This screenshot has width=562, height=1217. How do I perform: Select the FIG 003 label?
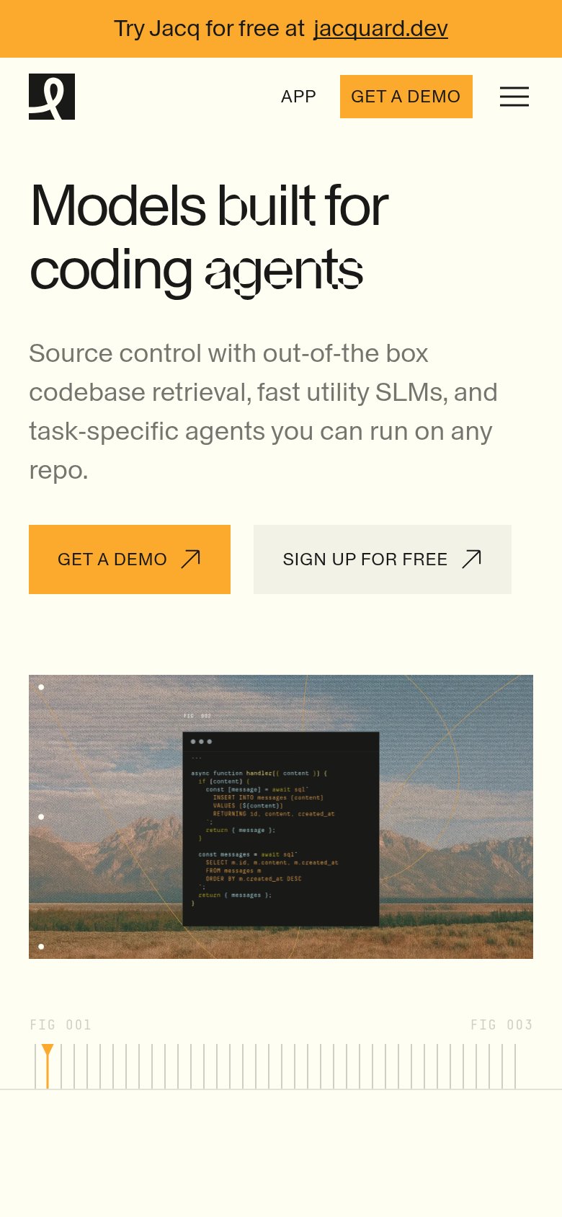(x=501, y=1025)
